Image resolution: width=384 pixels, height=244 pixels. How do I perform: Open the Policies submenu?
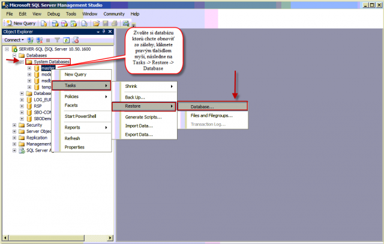(x=82, y=97)
